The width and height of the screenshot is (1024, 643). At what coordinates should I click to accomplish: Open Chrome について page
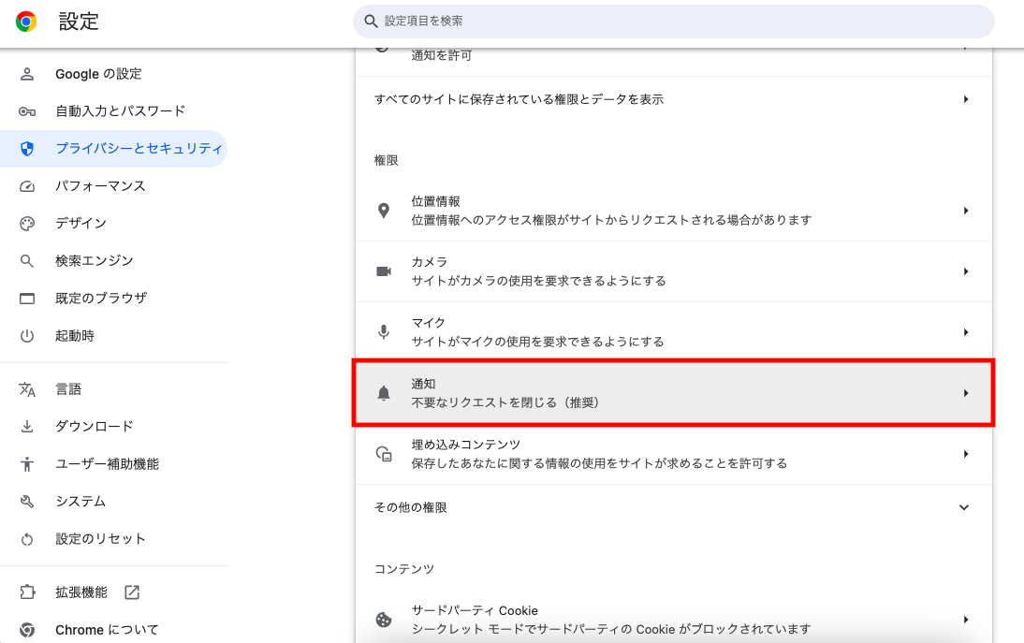pyautogui.click(x=107, y=630)
